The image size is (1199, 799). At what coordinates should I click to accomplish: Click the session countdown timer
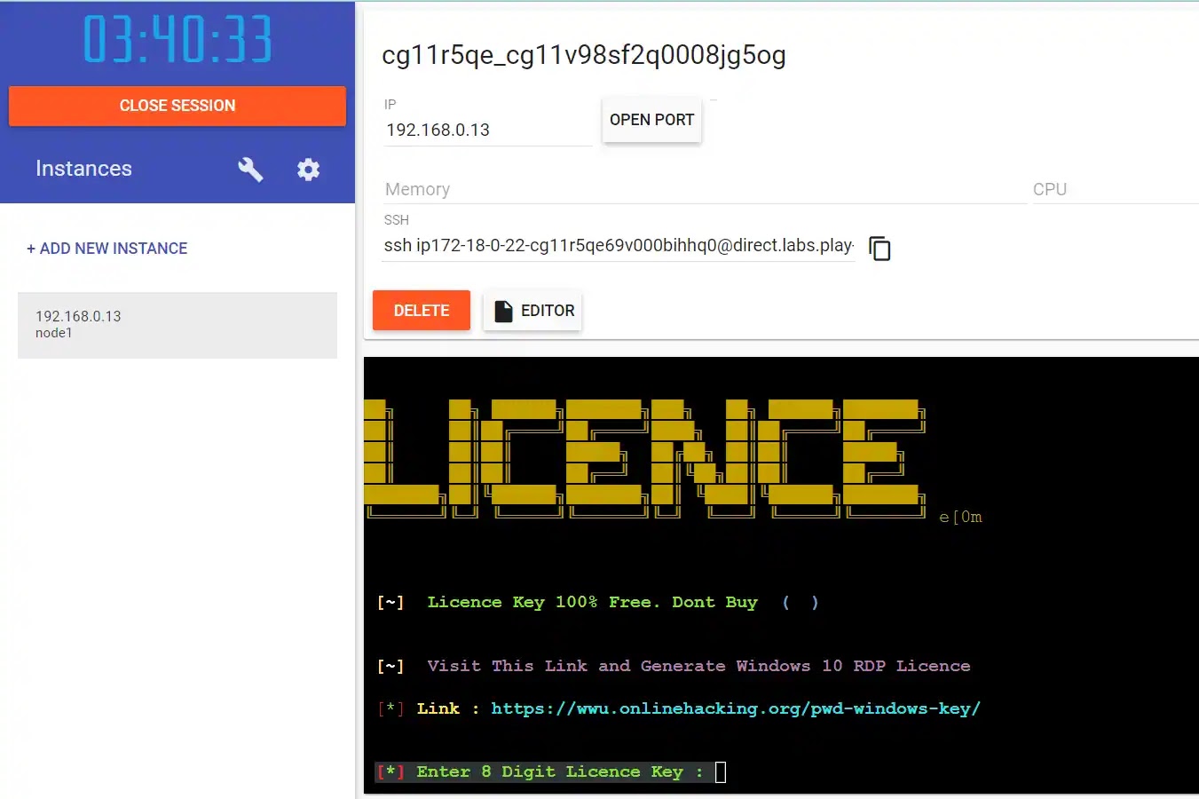pyautogui.click(x=177, y=40)
